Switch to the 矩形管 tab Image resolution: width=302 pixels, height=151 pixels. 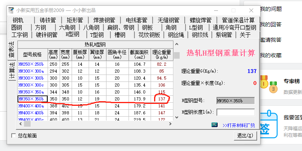coord(75,20)
